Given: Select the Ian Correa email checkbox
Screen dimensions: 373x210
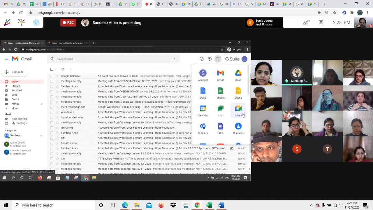Looking at the screenshot, I should pos(52,127).
